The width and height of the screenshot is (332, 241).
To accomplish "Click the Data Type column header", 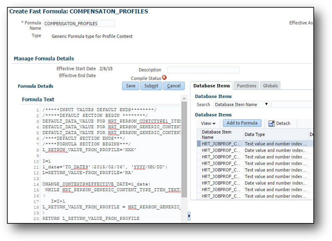I will click(x=276, y=135).
